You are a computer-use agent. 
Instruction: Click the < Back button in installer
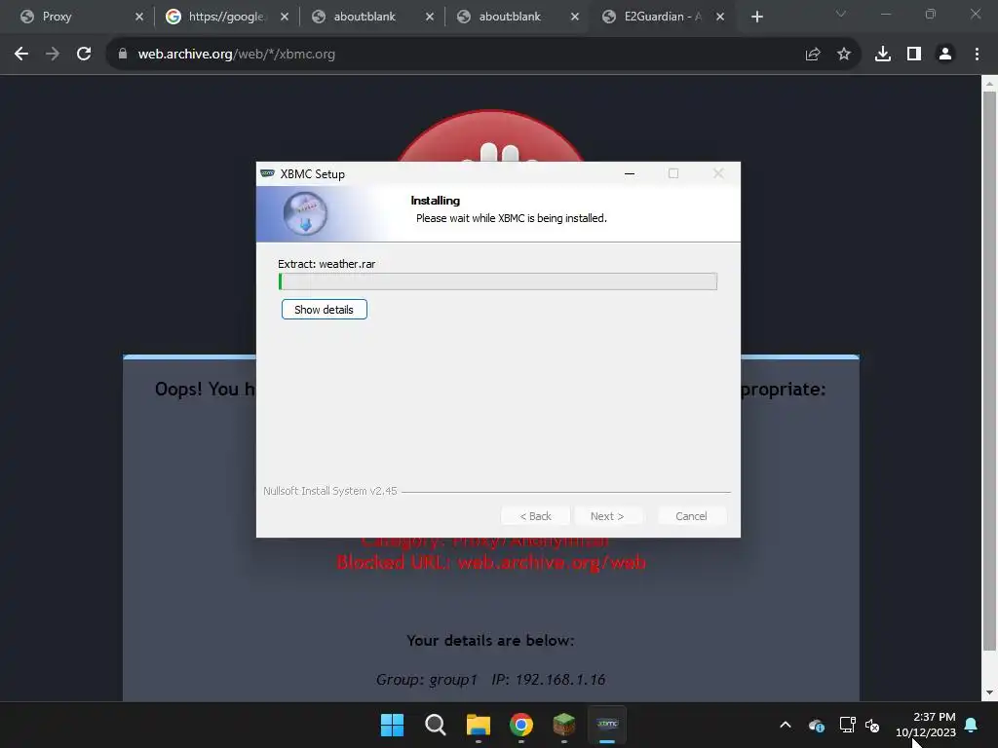pyautogui.click(x=535, y=516)
